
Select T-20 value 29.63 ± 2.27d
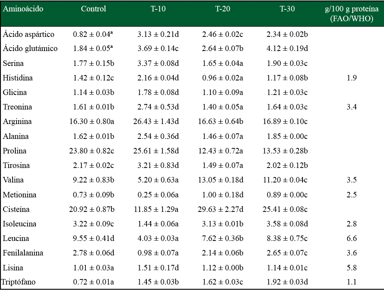click(223, 210)
